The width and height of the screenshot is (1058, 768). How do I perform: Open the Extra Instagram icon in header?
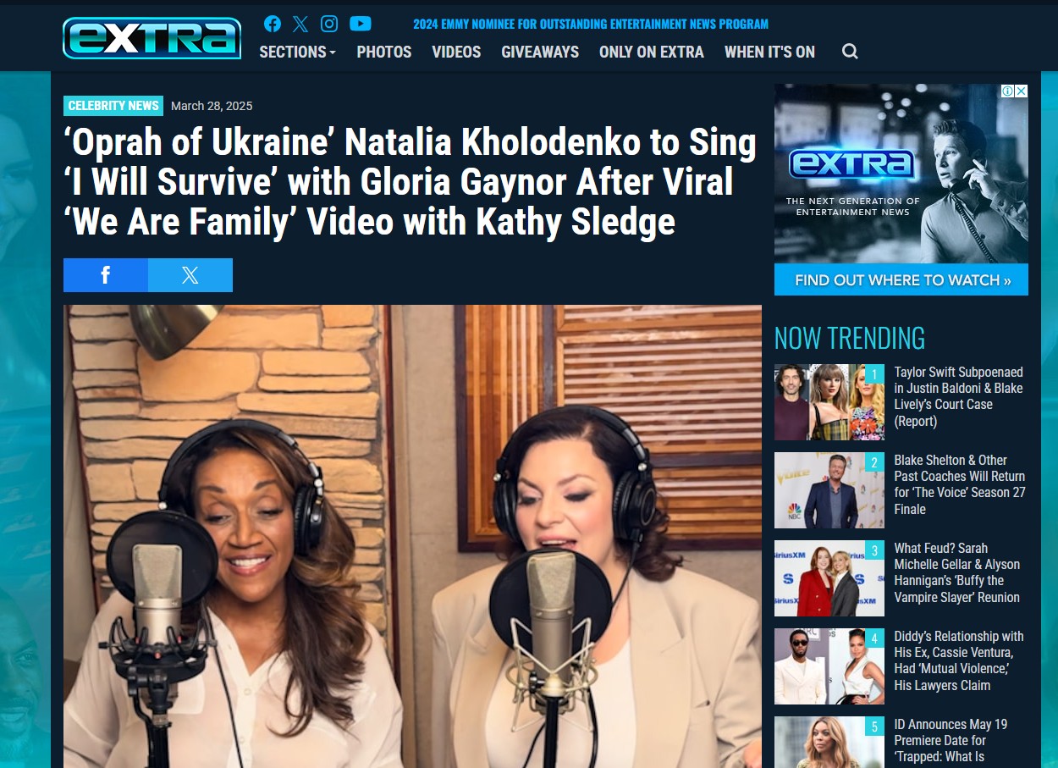[x=329, y=24]
